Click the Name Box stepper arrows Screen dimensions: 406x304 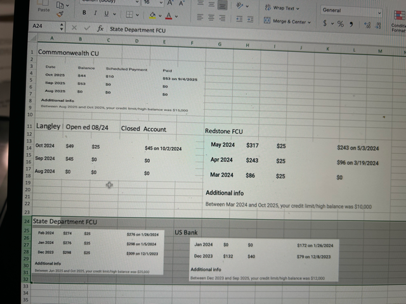62,27
